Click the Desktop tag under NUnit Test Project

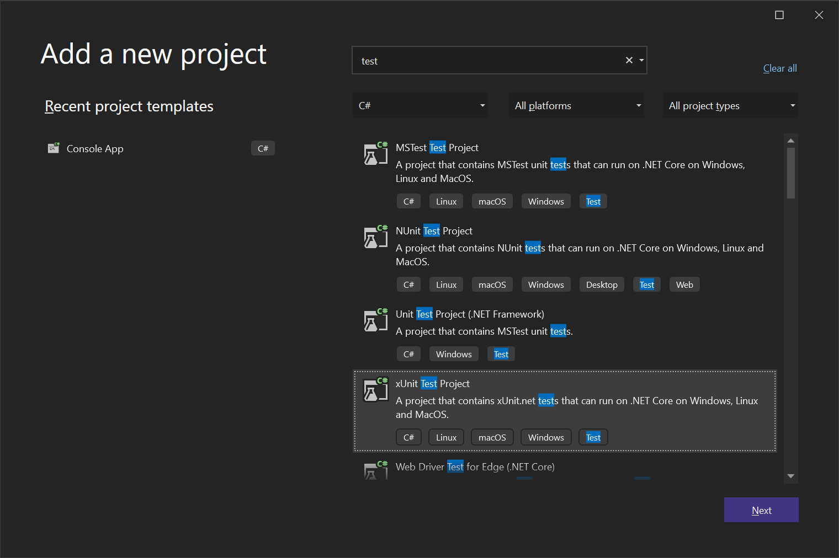pyautogui.click(x=602, y=285)
